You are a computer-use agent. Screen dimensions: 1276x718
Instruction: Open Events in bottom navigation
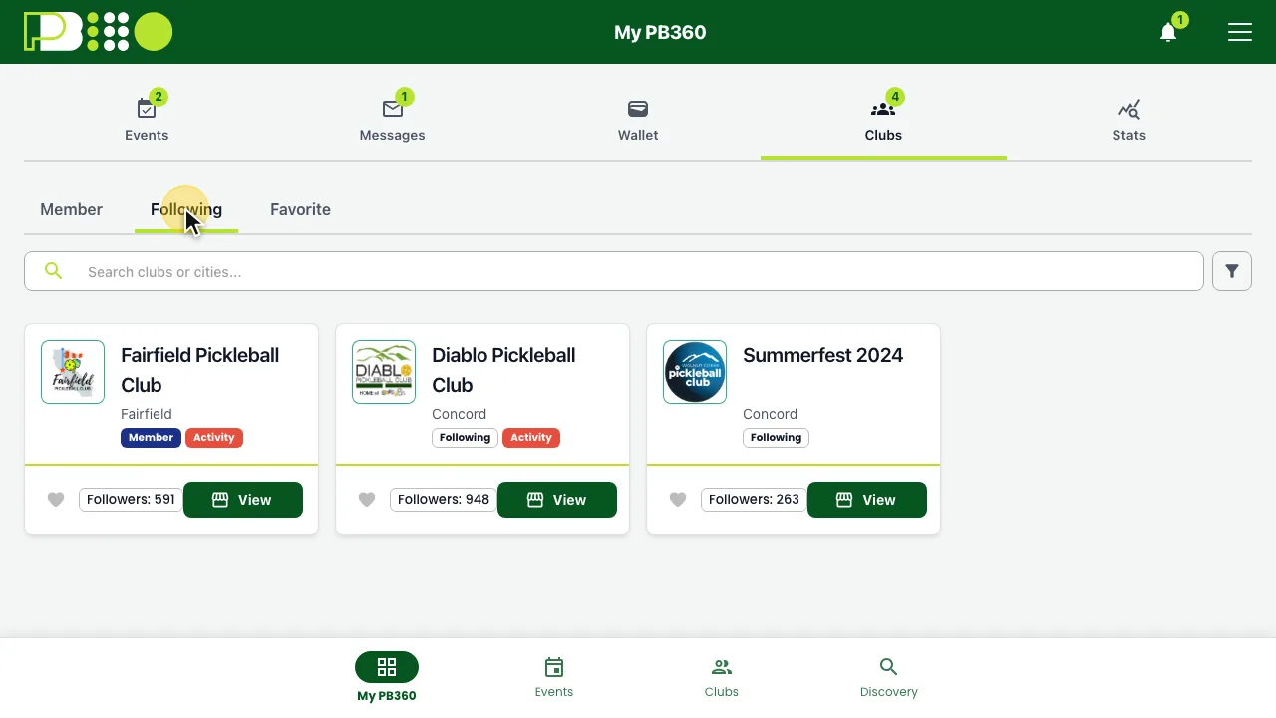[x=554, y=678]
